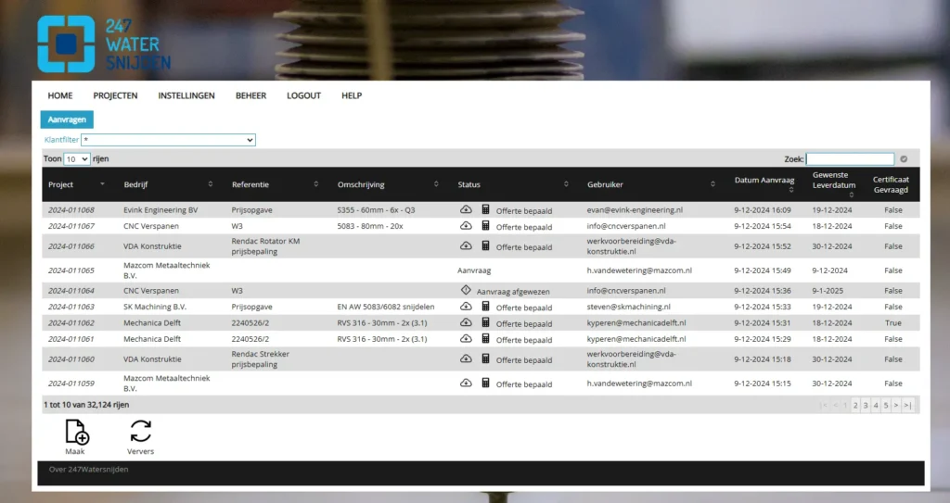The height and width of the screenshot is (503, 950).
Task: Open the Klantfilter dropdown
Action: click(x=168, y=140)
